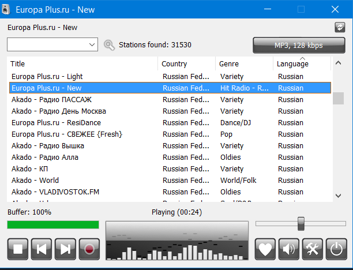Open the search combo box dropdown
353x270 pixels.
click(x=93, y=45)
